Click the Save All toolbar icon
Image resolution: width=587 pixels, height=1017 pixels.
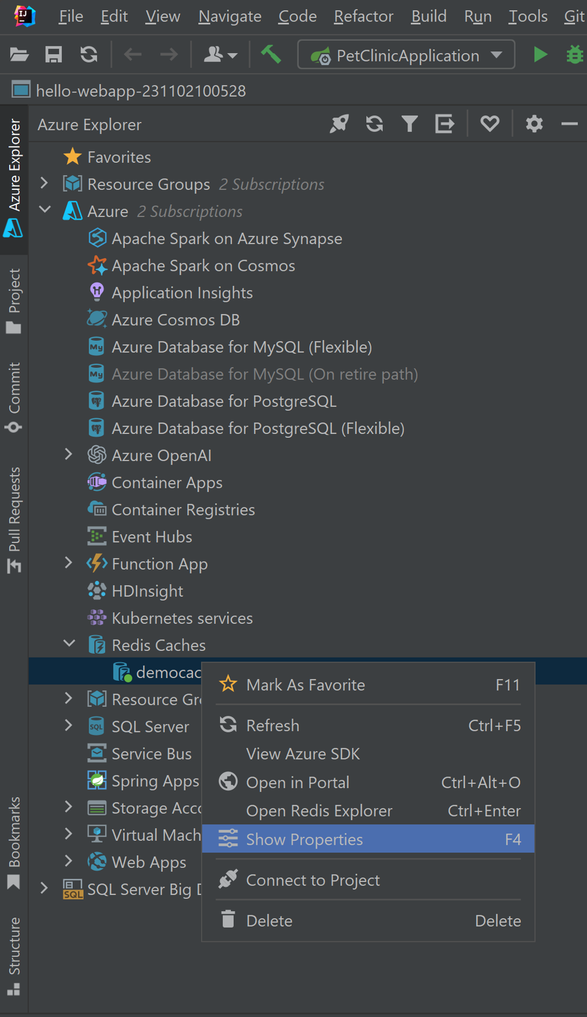(x=54, y=55)
